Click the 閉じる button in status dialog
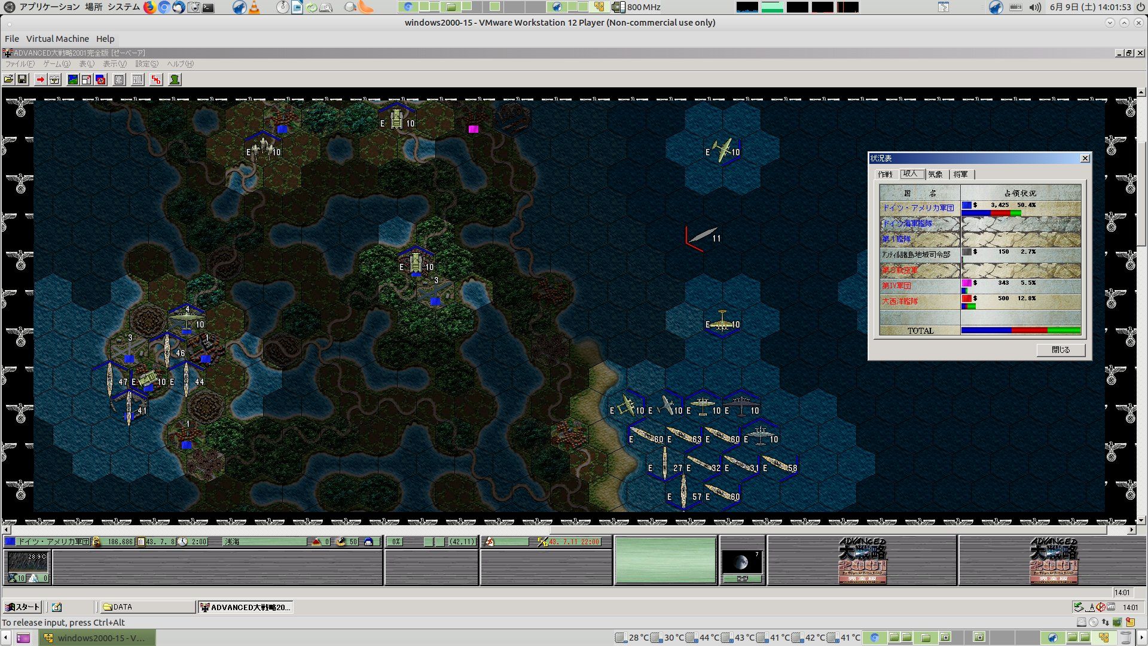This screenshot has width=1148, height=646. point(1060,350)
